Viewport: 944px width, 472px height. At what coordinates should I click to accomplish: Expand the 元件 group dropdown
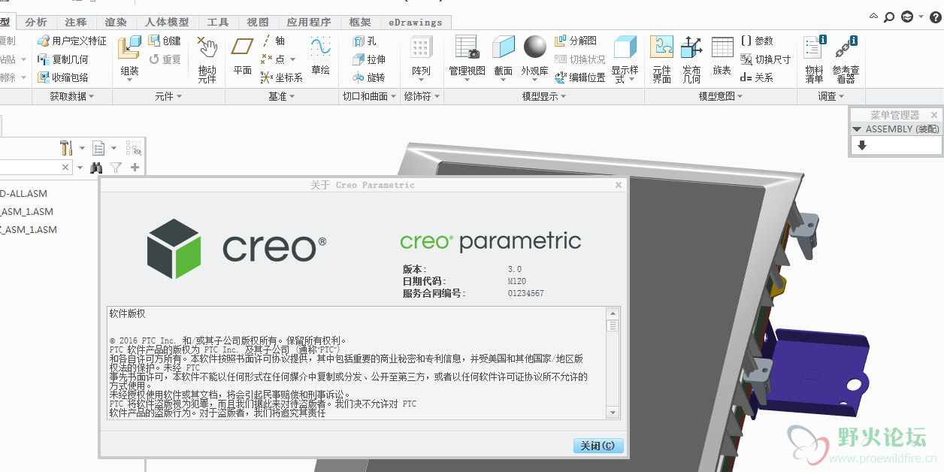(168, 96)
